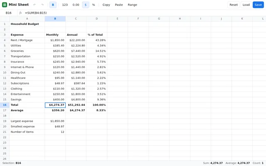Click the $356.20 monthly average cell

55,110
